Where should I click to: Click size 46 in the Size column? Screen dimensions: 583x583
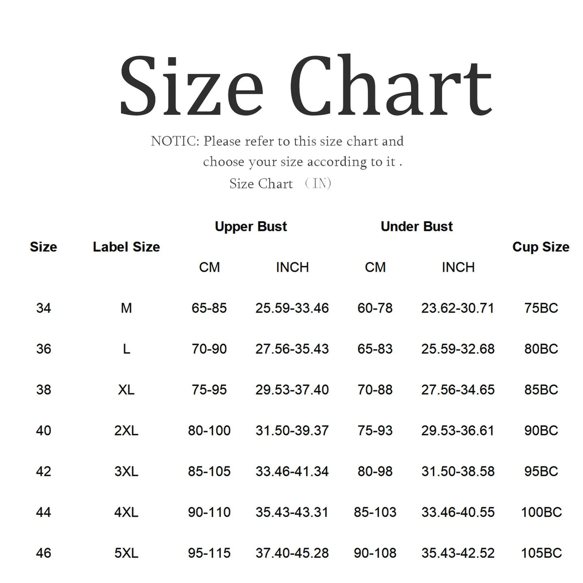click(43, 553)
